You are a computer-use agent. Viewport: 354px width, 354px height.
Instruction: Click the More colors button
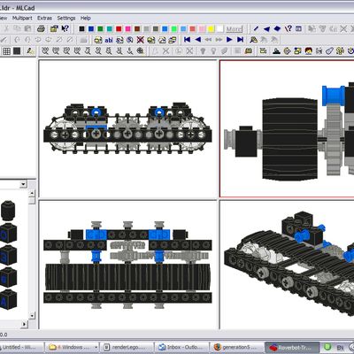(235, 29)
